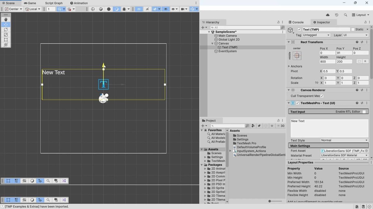373x209 pixels.
Task: Click Font Asset object picker circle
Action: tap(366, 151)
